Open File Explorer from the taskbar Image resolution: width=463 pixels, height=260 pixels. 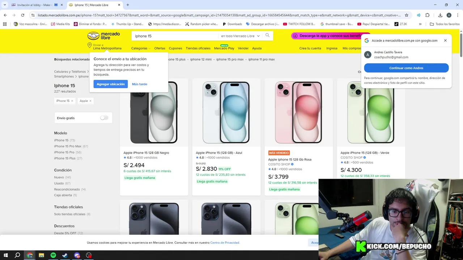point(41,255)
